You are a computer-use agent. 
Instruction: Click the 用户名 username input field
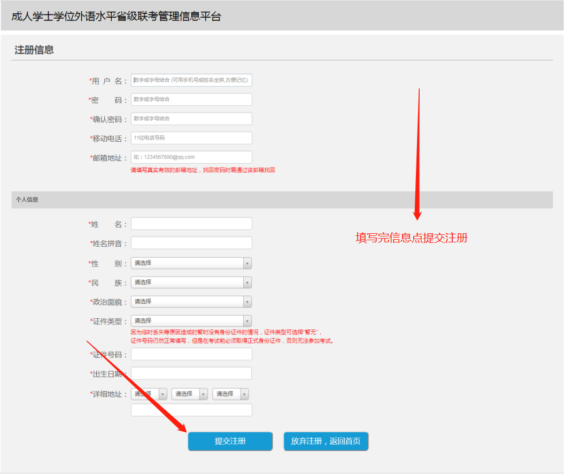191,80
